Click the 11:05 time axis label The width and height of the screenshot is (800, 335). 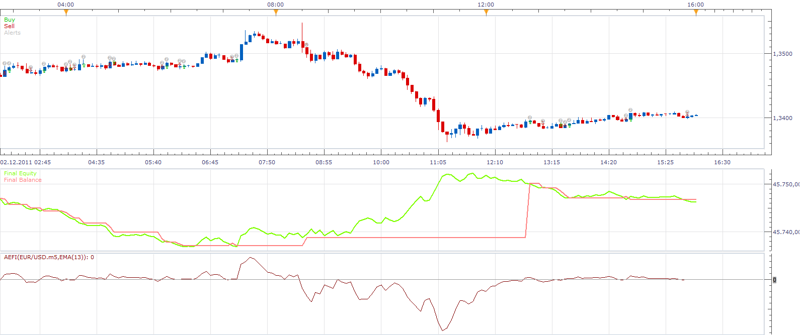438,162
